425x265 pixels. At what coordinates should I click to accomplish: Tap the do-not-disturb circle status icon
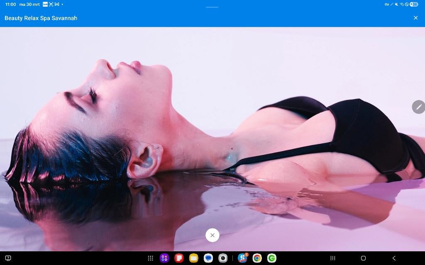(x=407, y=4)
